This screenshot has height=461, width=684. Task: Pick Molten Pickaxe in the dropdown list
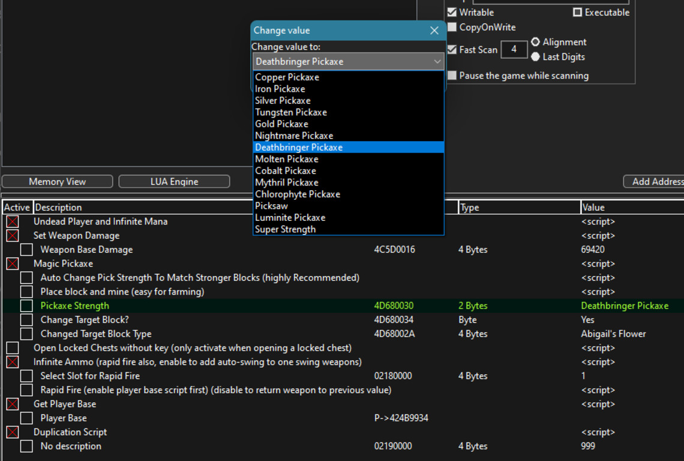tap(286, 159)
